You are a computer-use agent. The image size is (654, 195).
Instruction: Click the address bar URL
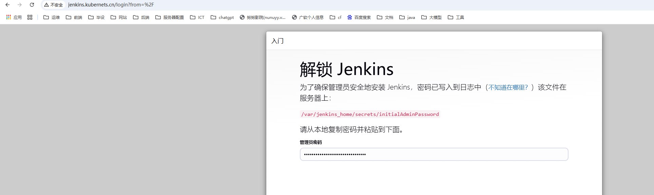111,5
